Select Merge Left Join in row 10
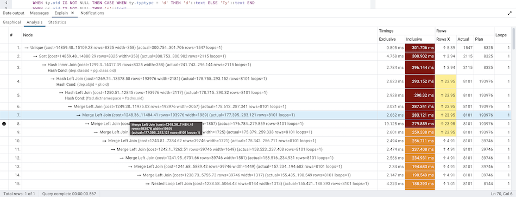The width and height of the screenshot is (516, 197). (199, 141)
